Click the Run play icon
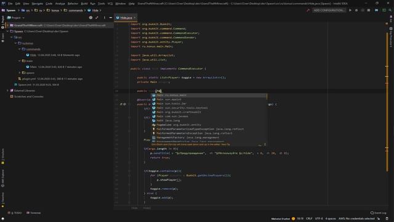 click(350, 10)
